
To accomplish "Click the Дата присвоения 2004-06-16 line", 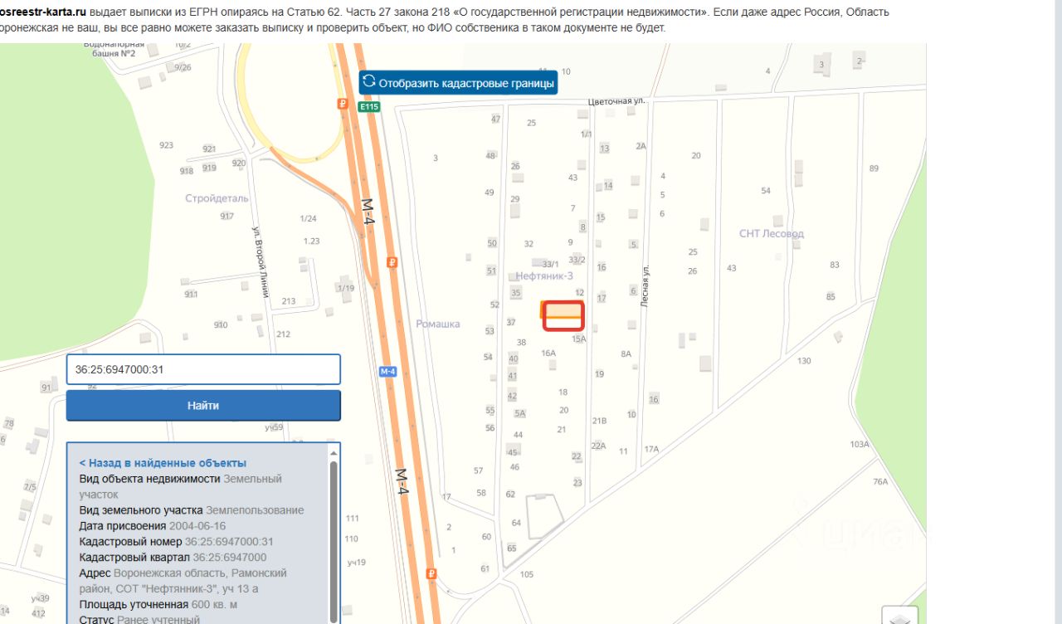I will pyautogui.click(x=153, y=526).
